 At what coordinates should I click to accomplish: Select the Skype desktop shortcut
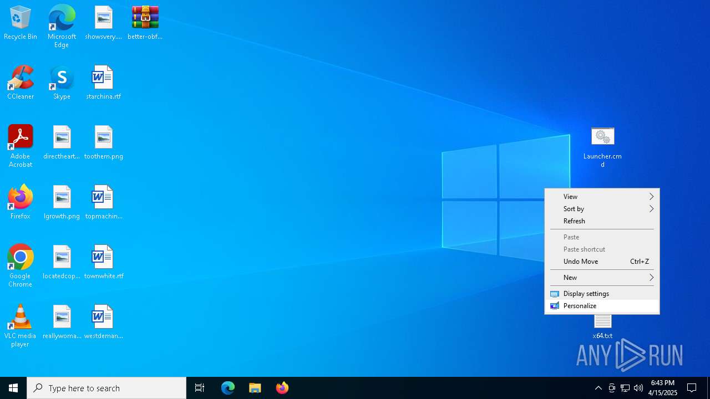(x=62, y=83)
